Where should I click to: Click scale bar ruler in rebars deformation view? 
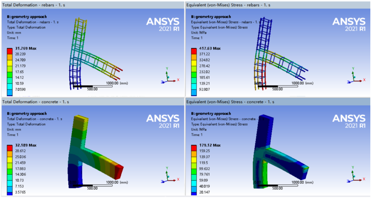(93, 86)
